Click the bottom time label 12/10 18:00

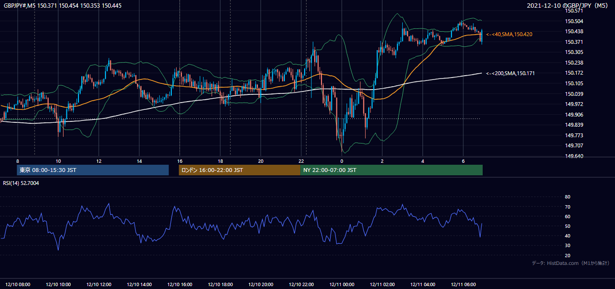tap(220, 285)
